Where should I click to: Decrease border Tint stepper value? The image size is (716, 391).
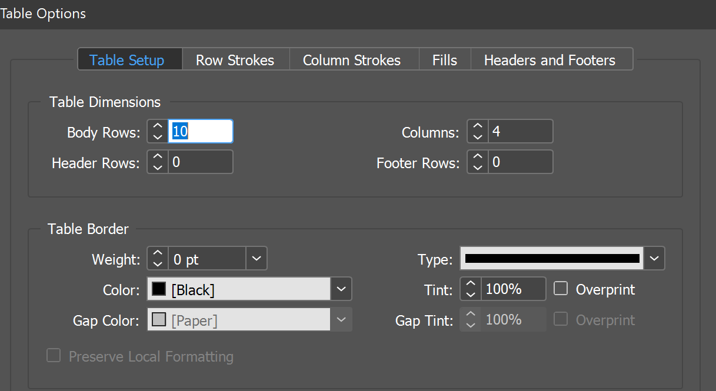(470, 294)
